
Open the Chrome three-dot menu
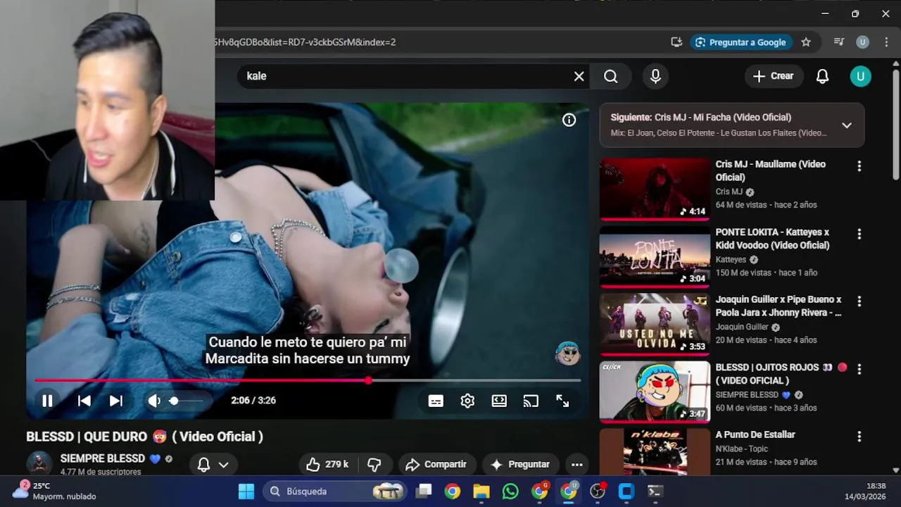[x=886, y=42]
